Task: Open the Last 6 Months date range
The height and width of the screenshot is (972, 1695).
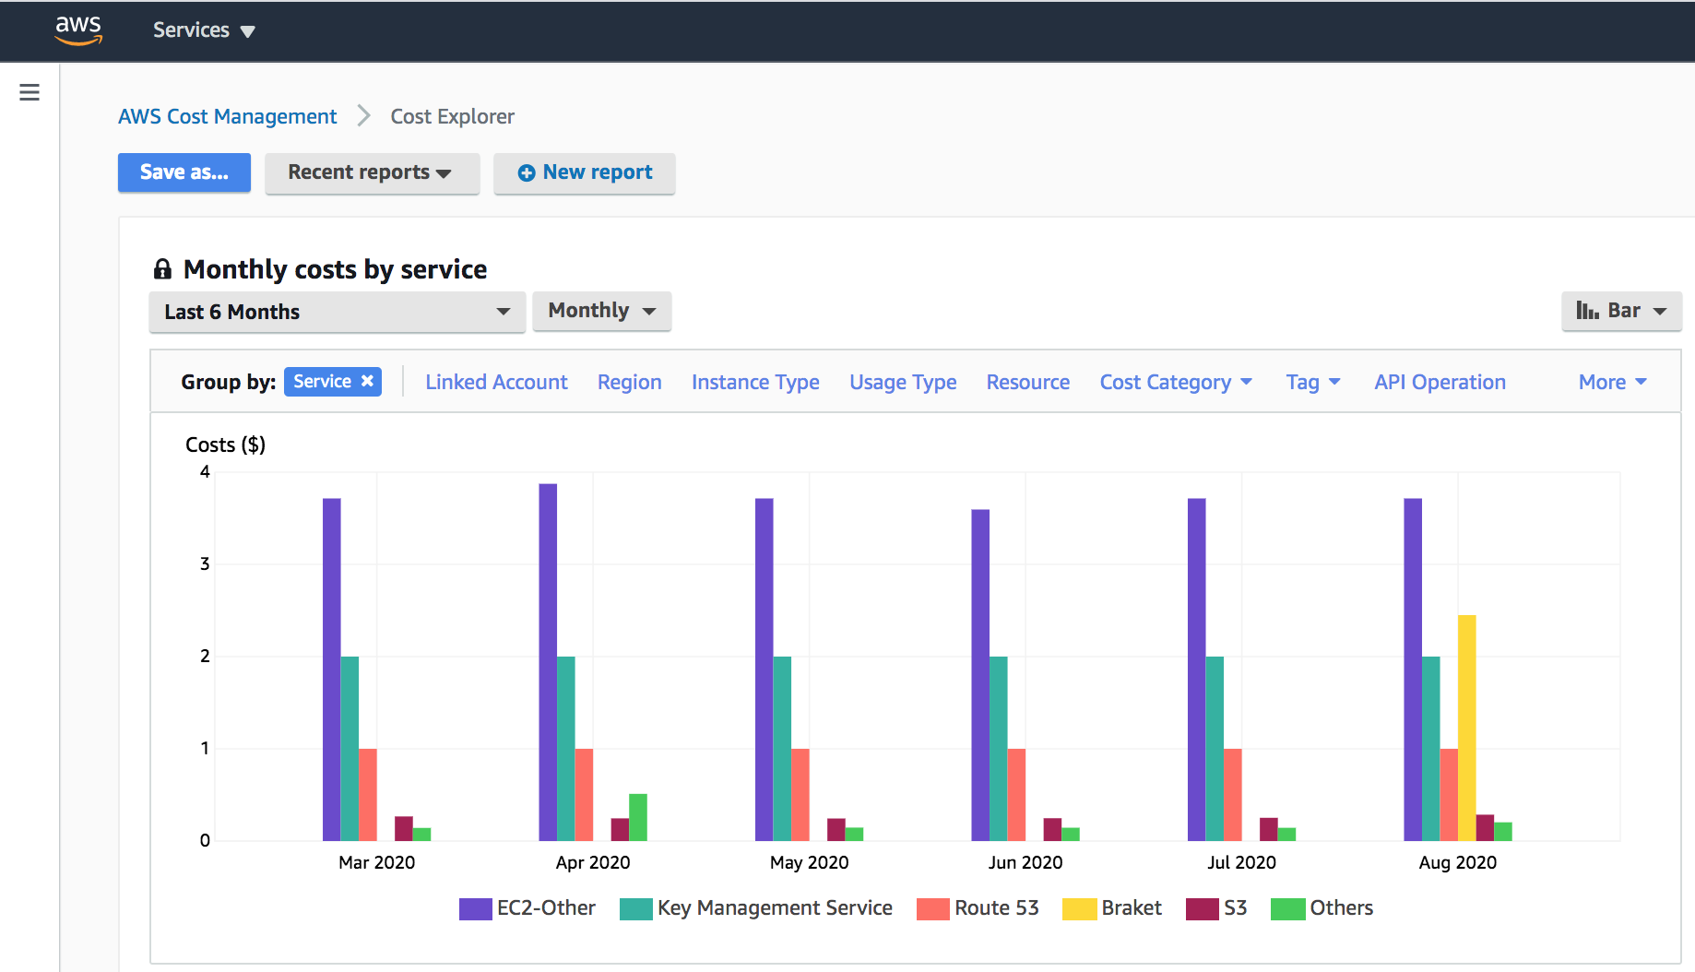Action: (338, 312)
